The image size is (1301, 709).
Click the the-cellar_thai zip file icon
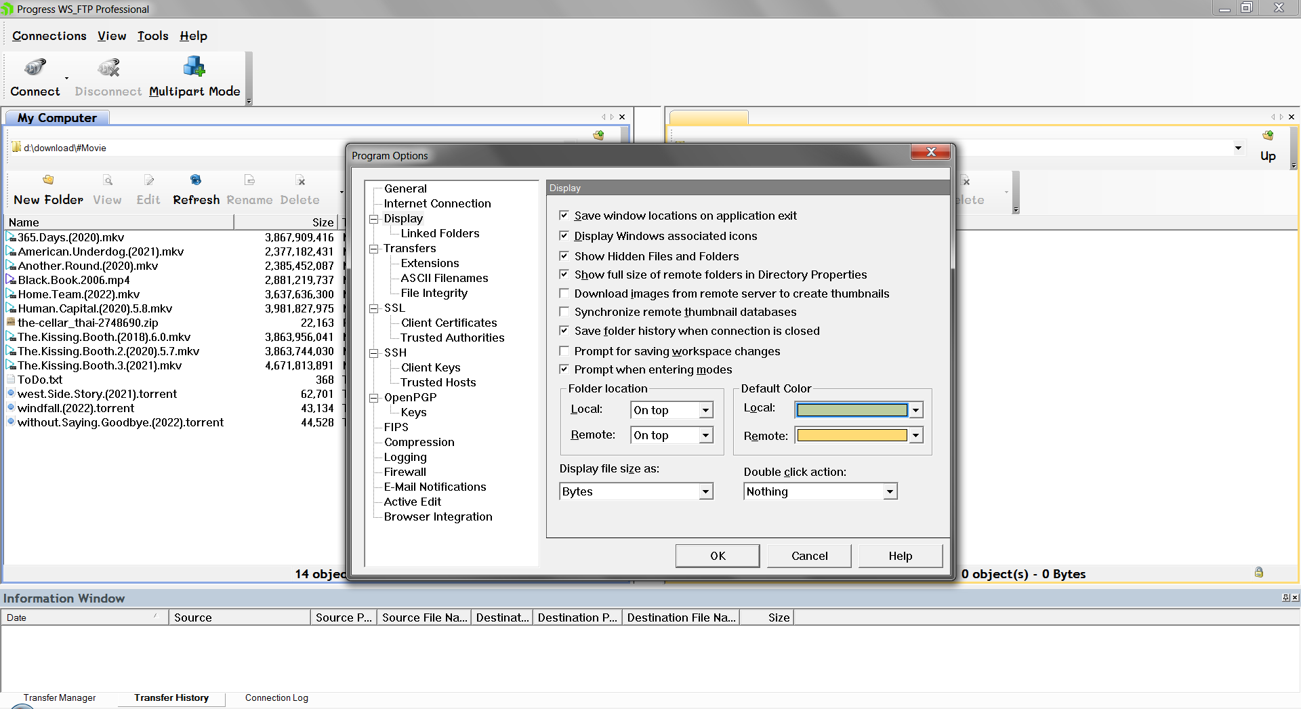click(x=11, y=323)
